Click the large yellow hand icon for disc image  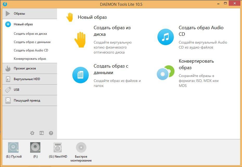tap(80, 40)
